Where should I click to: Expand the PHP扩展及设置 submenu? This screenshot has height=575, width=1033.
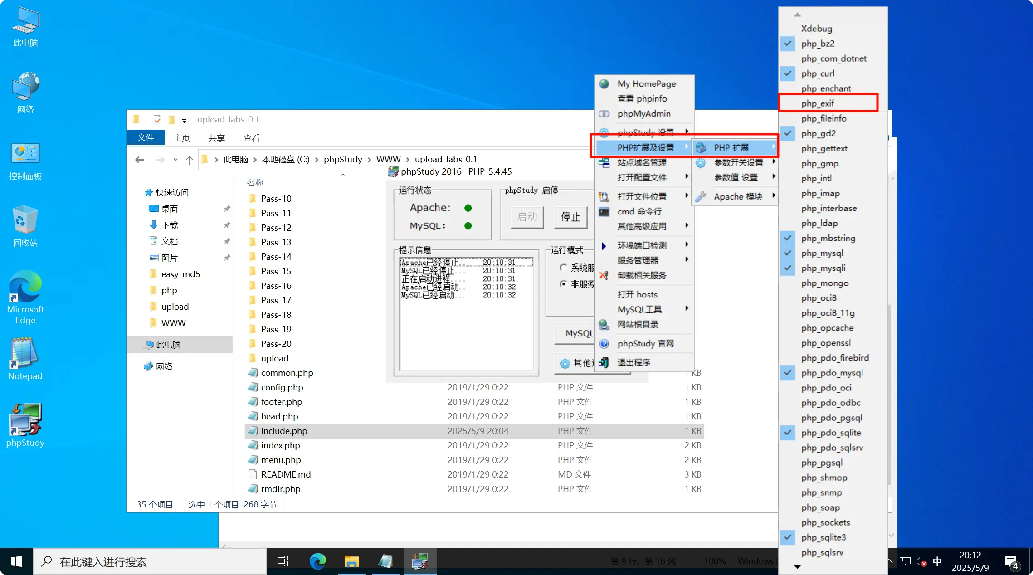pyautogui.click(x=644, y=147)
